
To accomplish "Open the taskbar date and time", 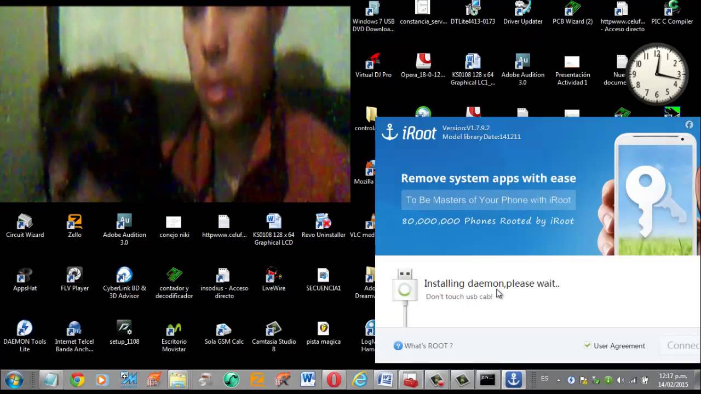I will [673, 380].
